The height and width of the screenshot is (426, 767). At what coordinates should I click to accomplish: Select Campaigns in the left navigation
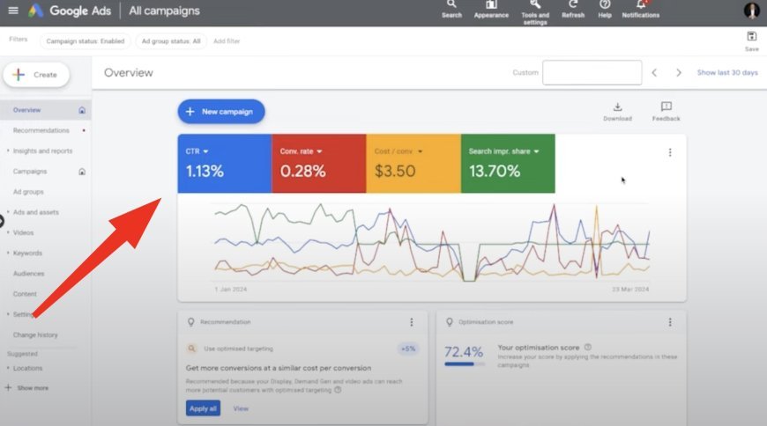(x=30, y=172)
